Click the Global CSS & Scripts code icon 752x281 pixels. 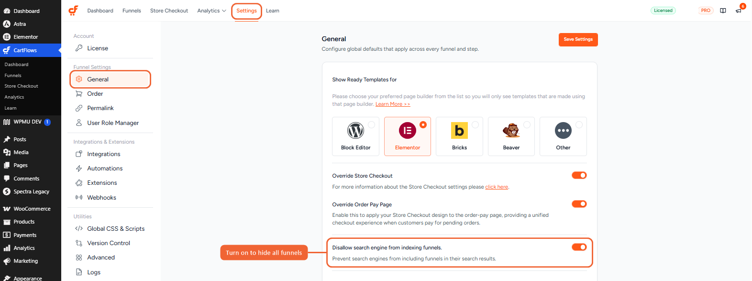click(79, 229)
